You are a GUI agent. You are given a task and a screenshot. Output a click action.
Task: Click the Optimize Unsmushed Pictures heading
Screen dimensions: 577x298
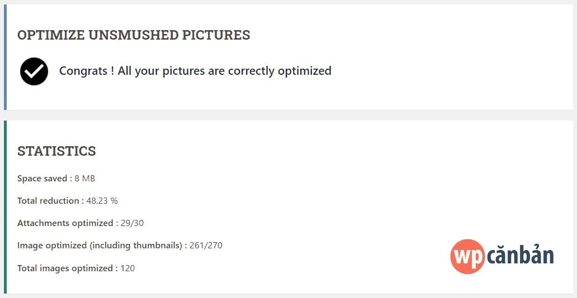[x=134, y=35]
